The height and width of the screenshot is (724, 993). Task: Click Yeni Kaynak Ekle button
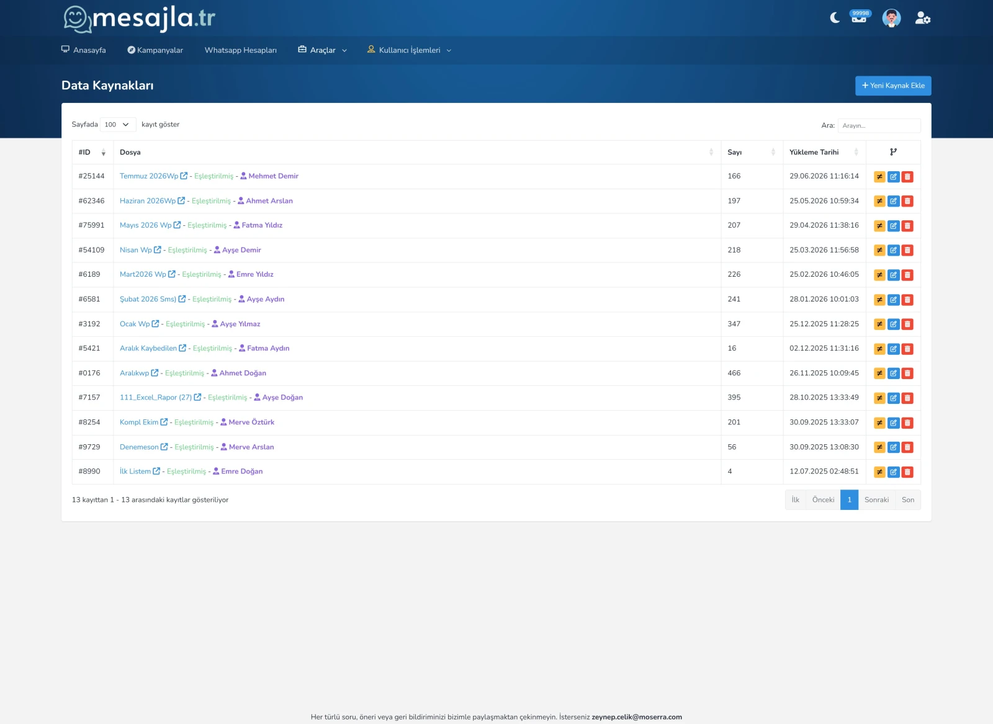point(893,86)
